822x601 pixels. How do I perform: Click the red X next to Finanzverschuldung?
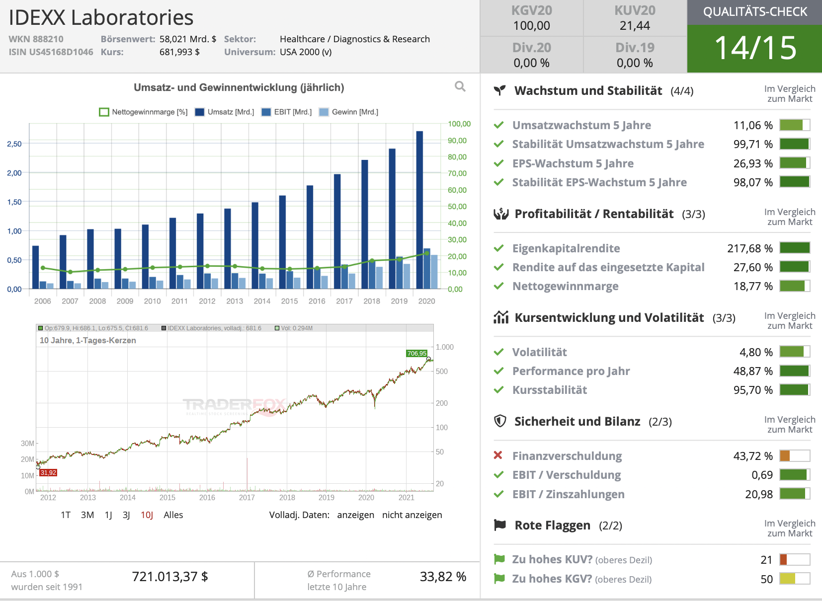(x=498, y=455)
